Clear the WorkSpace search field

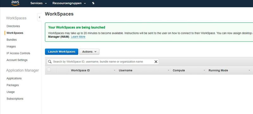pos(156,62)
